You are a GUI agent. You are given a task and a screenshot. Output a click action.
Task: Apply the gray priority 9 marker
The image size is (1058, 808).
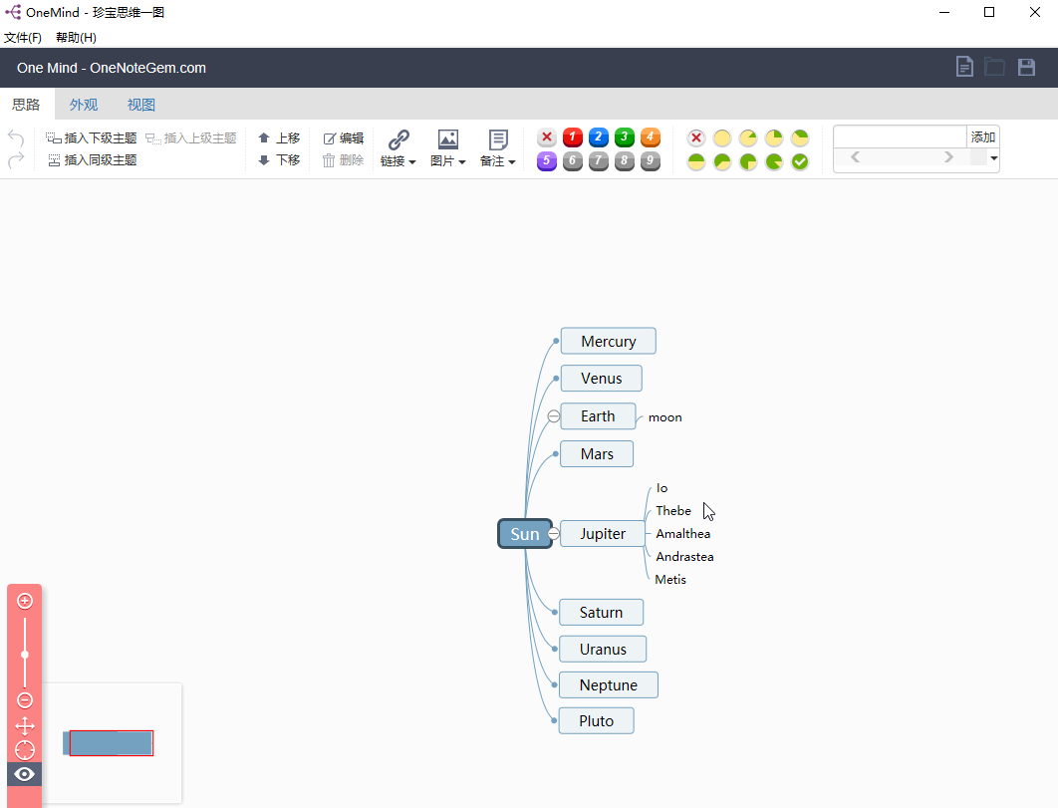(650, 161)
